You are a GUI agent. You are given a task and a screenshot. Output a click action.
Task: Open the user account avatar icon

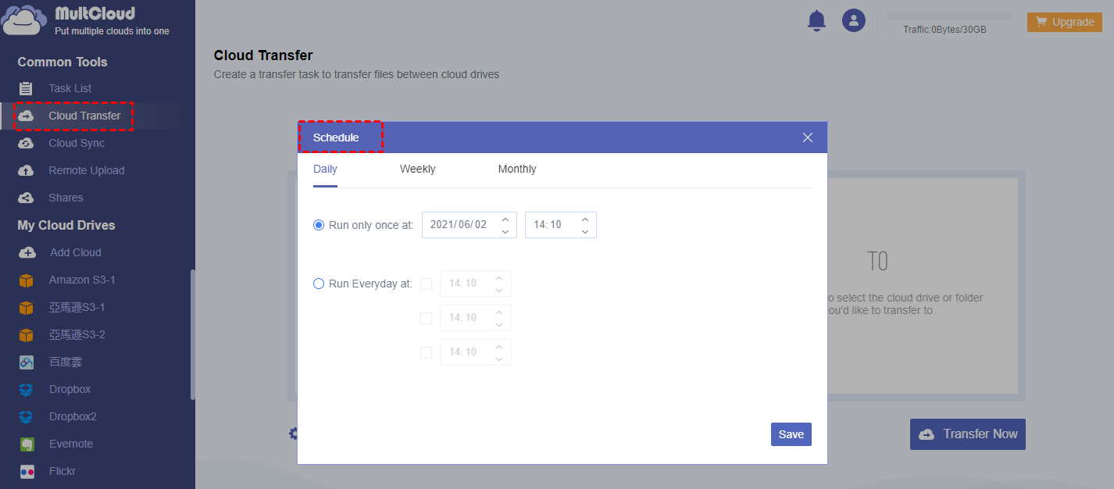pyautogui.click(x=853, y=21)
